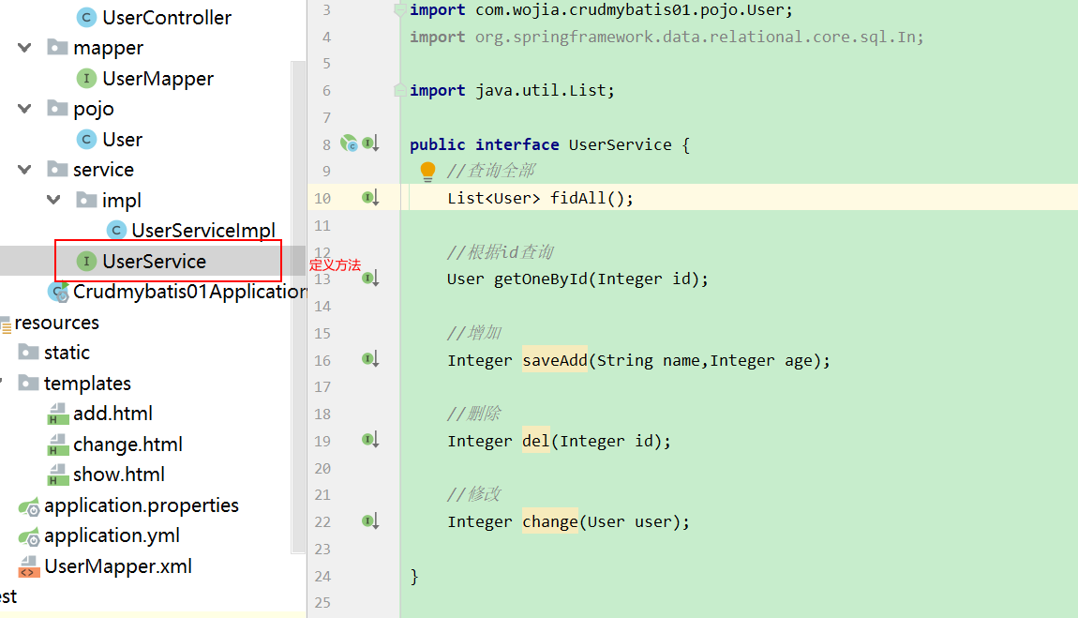1078x618 pixels.
Task: Click the yellow lightbulb intention icon
Action: click(x=427, y=172)
